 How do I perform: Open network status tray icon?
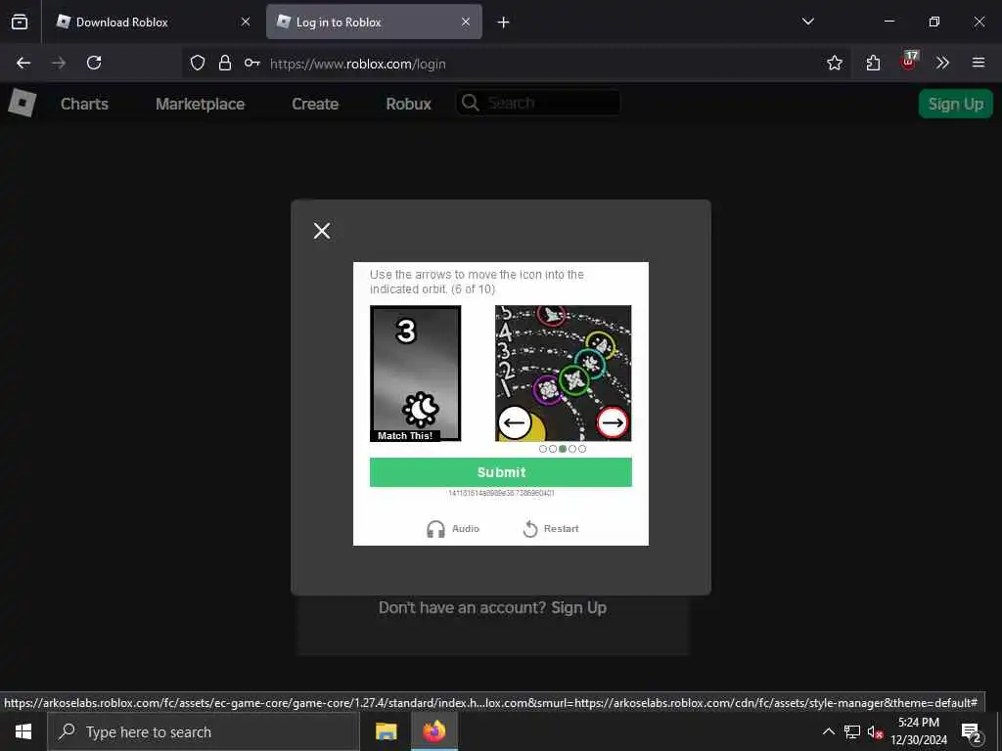click(x=852, y=731)
